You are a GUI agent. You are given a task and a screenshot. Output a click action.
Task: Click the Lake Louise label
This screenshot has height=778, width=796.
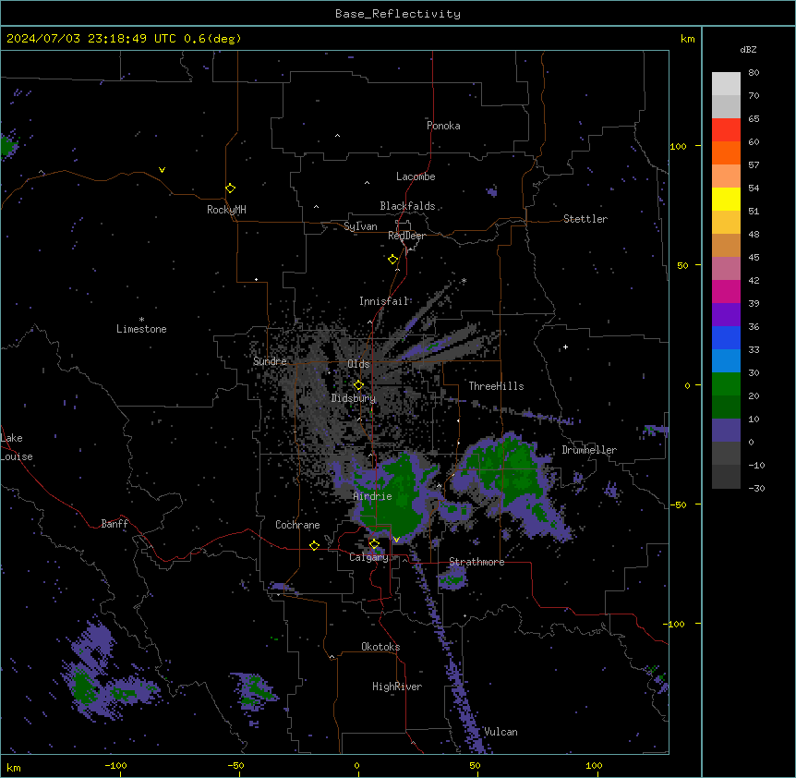click(x=17, y=447)
